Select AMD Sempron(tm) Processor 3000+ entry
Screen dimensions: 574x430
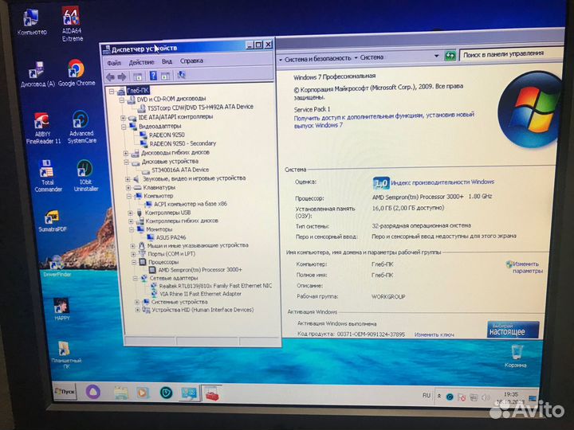pos(200,270)
